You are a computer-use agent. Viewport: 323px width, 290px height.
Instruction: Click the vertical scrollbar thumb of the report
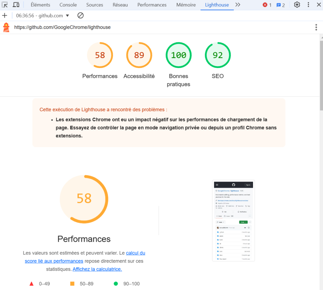tap(321, 76)
